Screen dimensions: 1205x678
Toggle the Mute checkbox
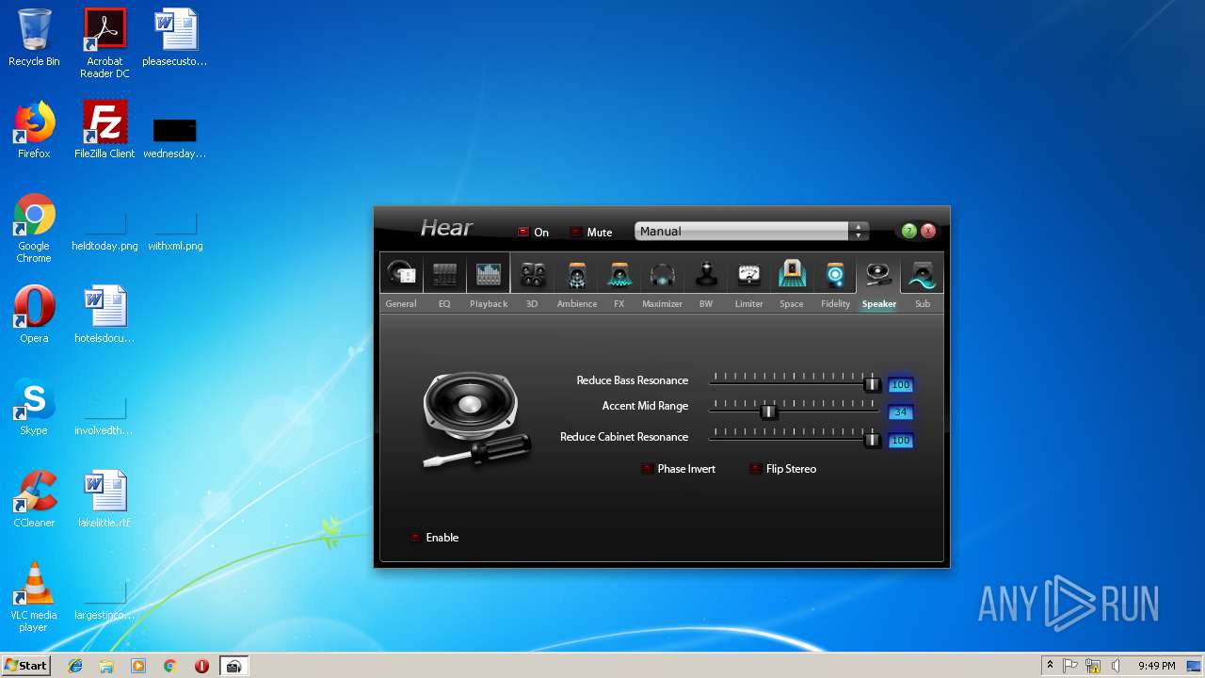575,232
